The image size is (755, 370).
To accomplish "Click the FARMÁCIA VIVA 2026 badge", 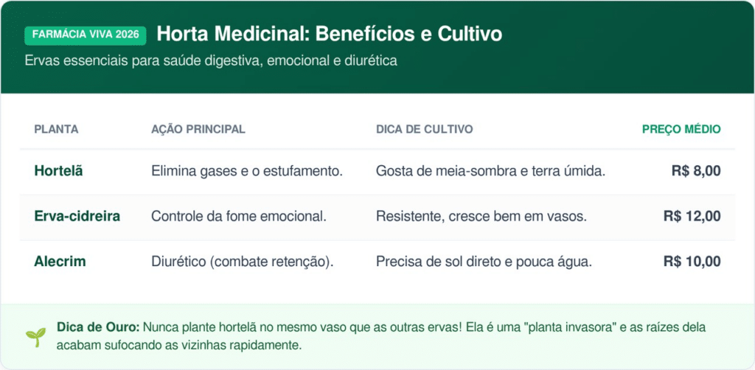I will pos(86,35).
